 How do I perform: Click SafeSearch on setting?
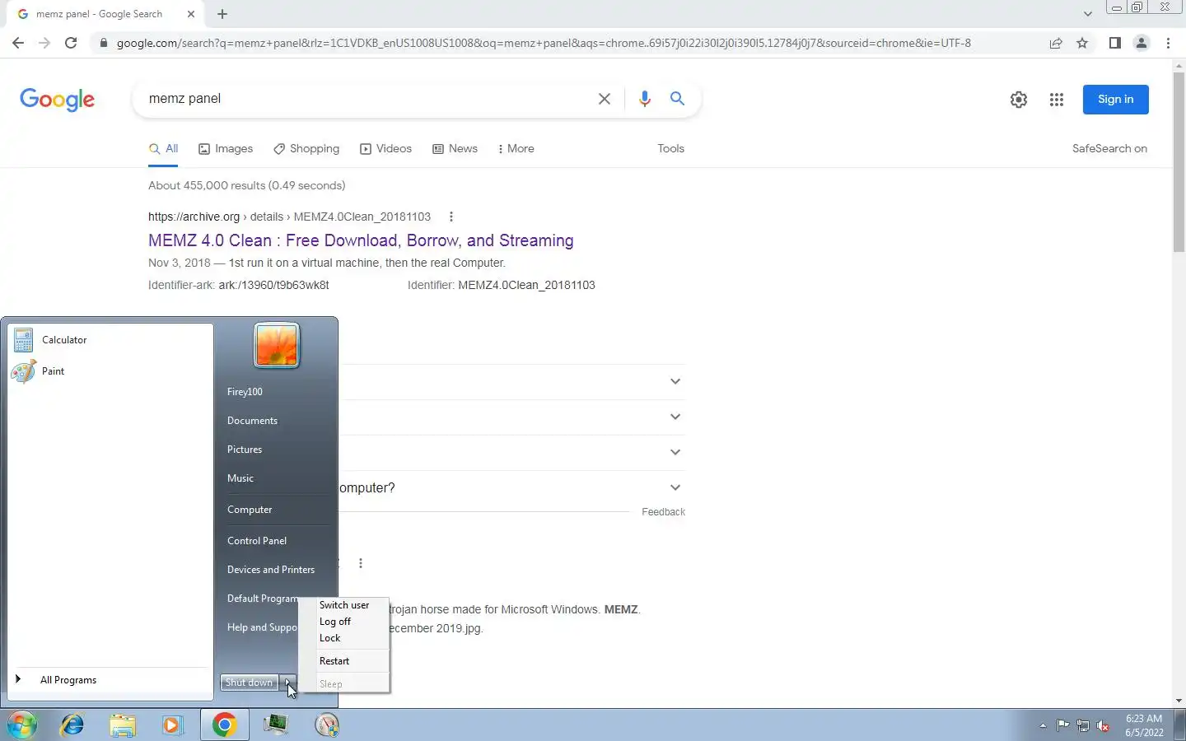click(1109, 149)
